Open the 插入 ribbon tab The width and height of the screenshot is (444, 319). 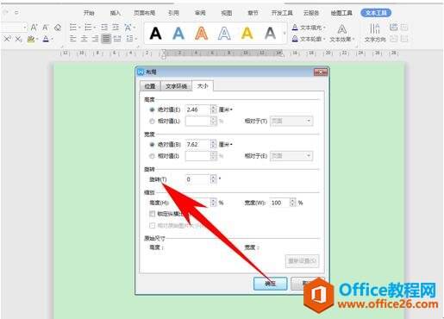(116, 13)
